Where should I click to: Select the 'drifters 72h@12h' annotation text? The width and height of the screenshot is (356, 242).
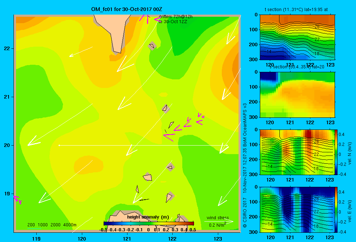[x=176, y=17]
